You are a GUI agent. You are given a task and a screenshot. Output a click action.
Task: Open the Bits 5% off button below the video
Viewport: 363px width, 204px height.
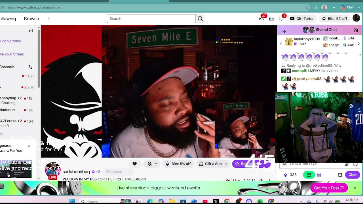click(x=178, y=164)
